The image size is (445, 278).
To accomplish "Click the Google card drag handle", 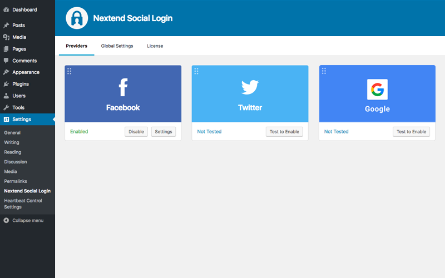I will tap(324, 71).
